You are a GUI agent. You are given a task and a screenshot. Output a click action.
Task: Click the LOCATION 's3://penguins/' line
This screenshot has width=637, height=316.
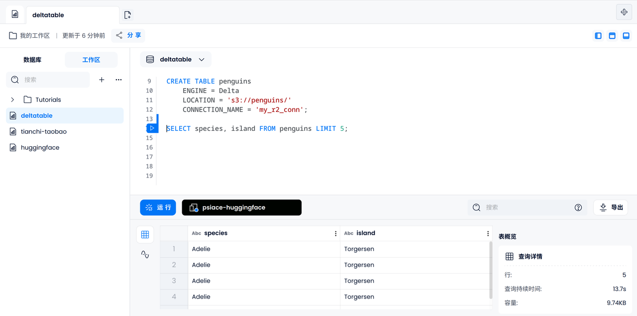(x=237, y=100)
